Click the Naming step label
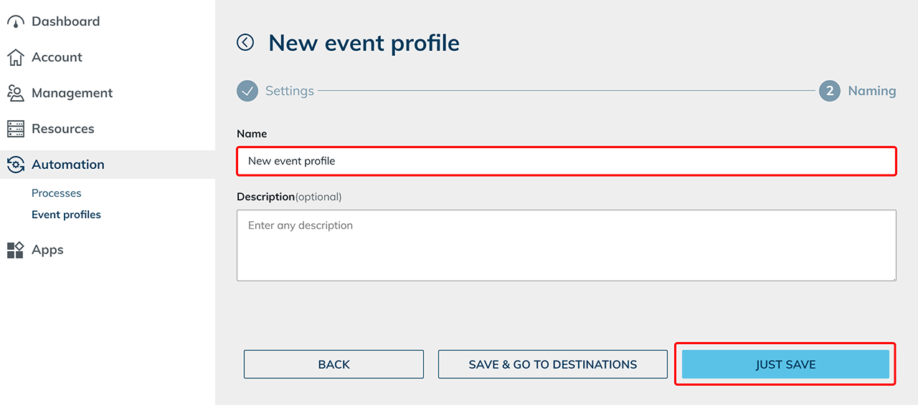Screen dimensions: 918x405 [x=872, y=91]
